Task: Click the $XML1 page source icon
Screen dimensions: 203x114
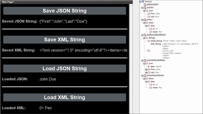Action: pyautogui.click(x=145, y=20)
